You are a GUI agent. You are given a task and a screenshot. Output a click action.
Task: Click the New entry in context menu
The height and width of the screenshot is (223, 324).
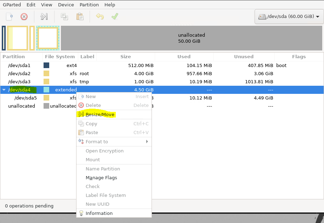click(114, 97)
